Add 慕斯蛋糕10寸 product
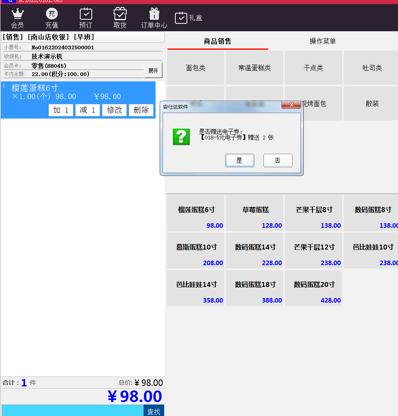This screenshot has height=416, width=398. coord(196,251)
